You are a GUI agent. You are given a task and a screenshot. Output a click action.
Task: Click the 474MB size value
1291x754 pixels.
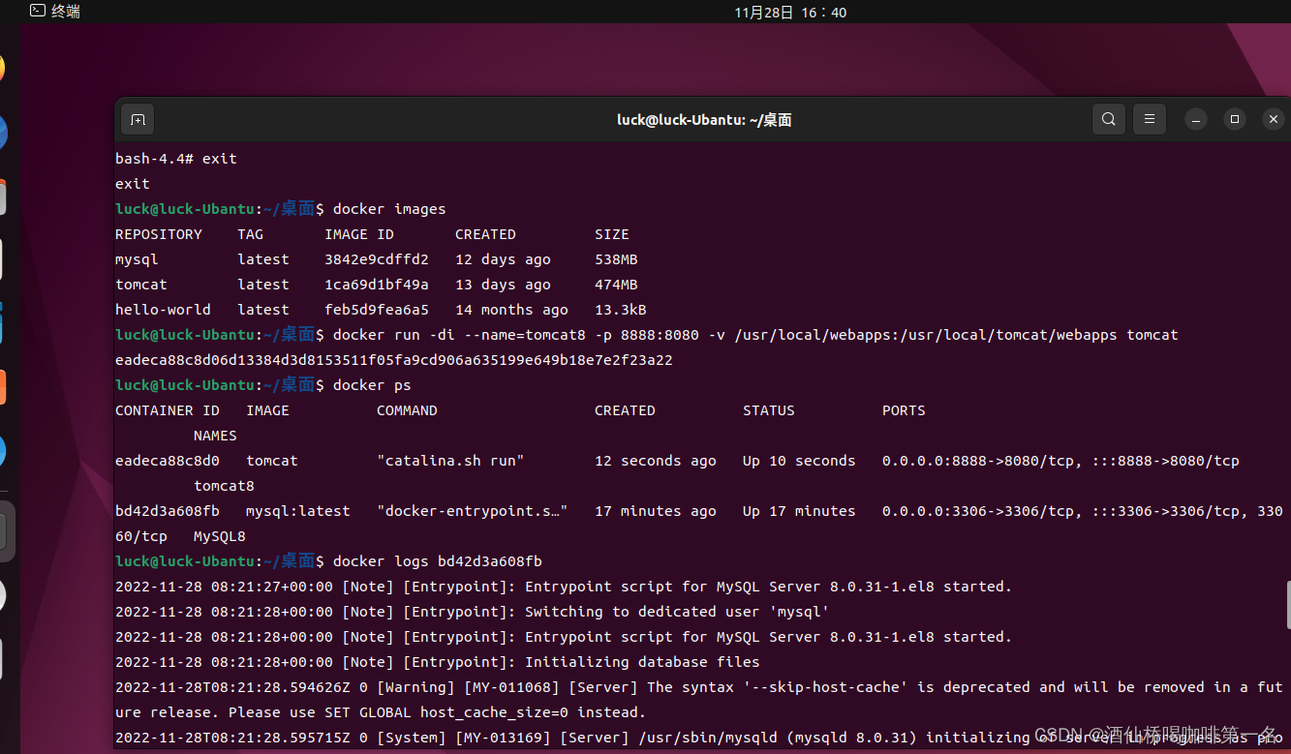click(x=616, y=285)
